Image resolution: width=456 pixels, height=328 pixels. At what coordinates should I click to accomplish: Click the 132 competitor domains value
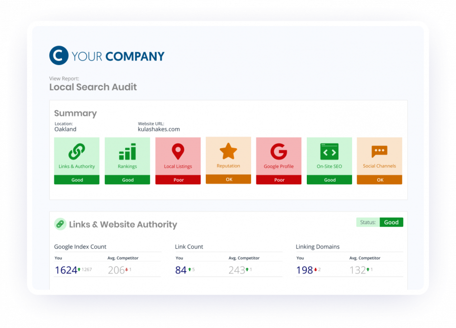pyautogui.click(x=358, y=270)
